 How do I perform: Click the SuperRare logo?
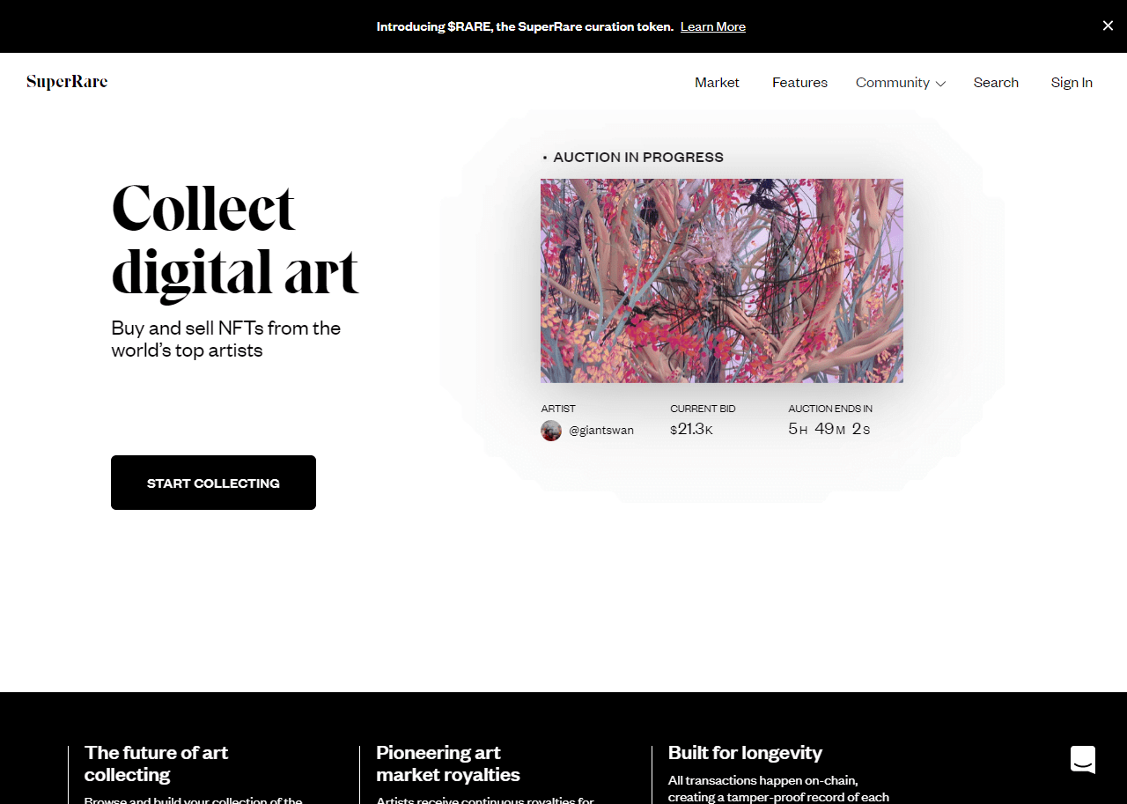click(x=67, y=82)
